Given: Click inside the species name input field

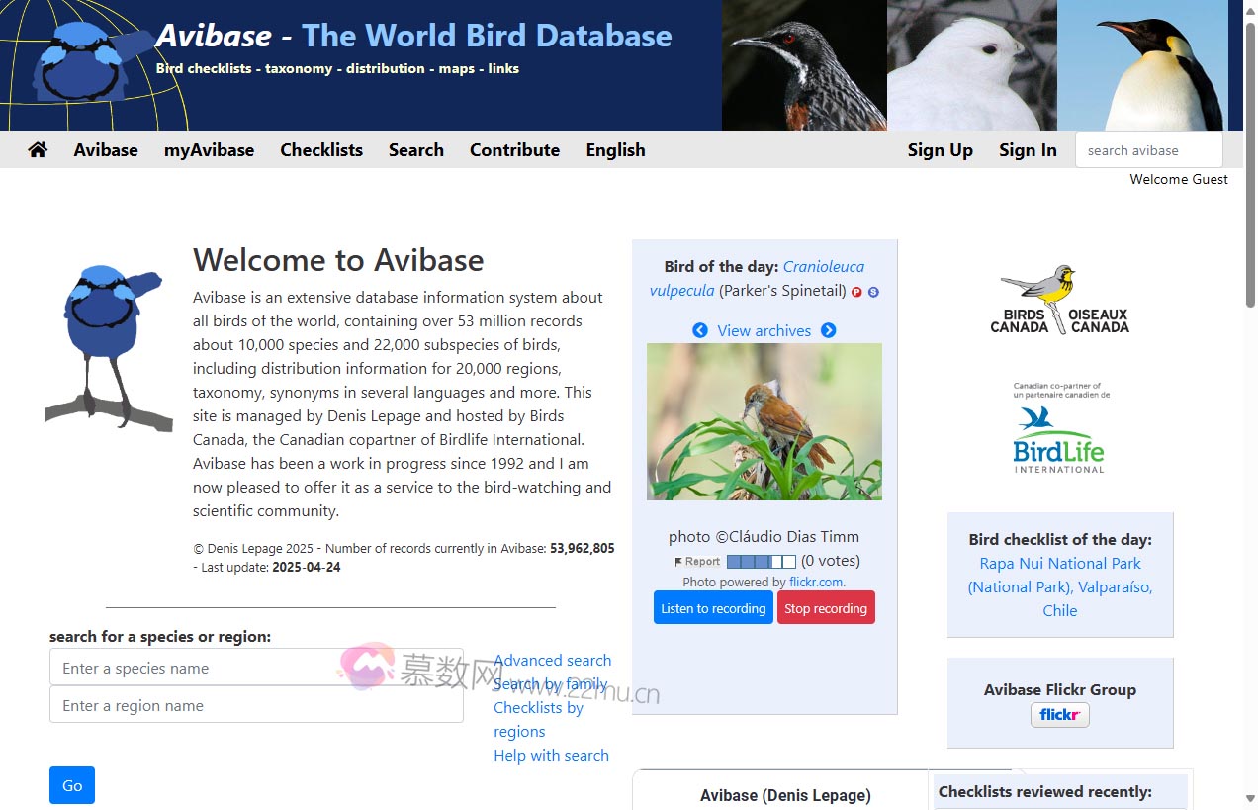Looking at the screenshot, I should (x=256, y=668).
